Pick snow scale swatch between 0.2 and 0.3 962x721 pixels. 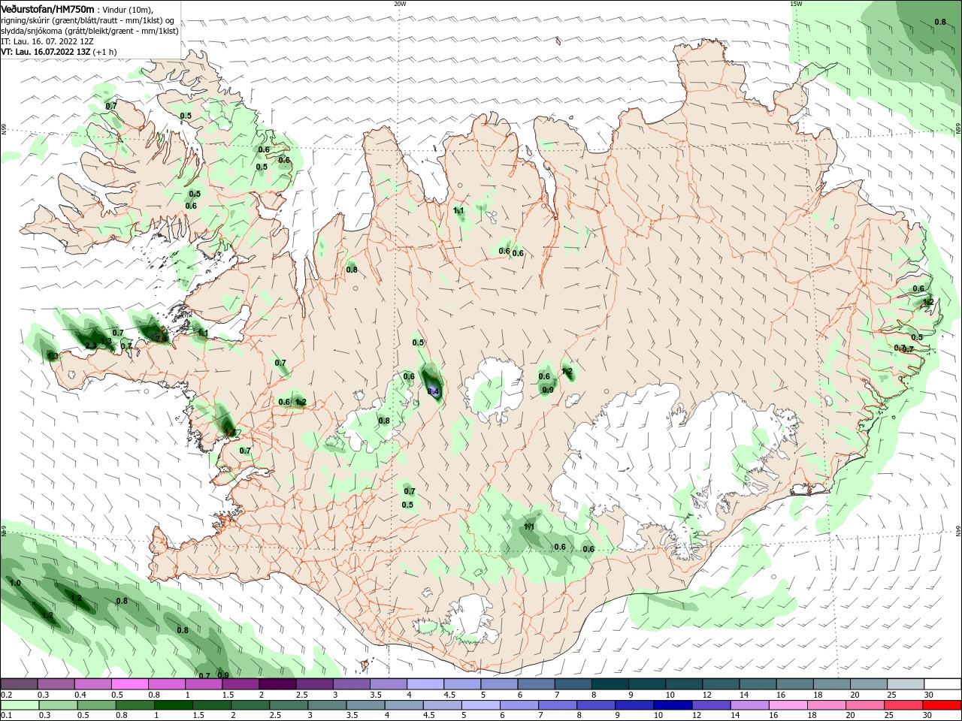[19, 684]
